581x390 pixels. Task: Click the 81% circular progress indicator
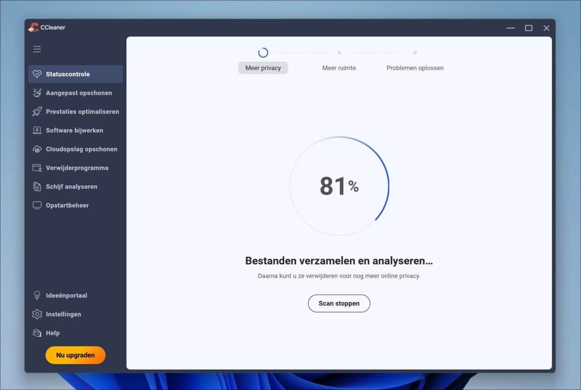[339, 186]
